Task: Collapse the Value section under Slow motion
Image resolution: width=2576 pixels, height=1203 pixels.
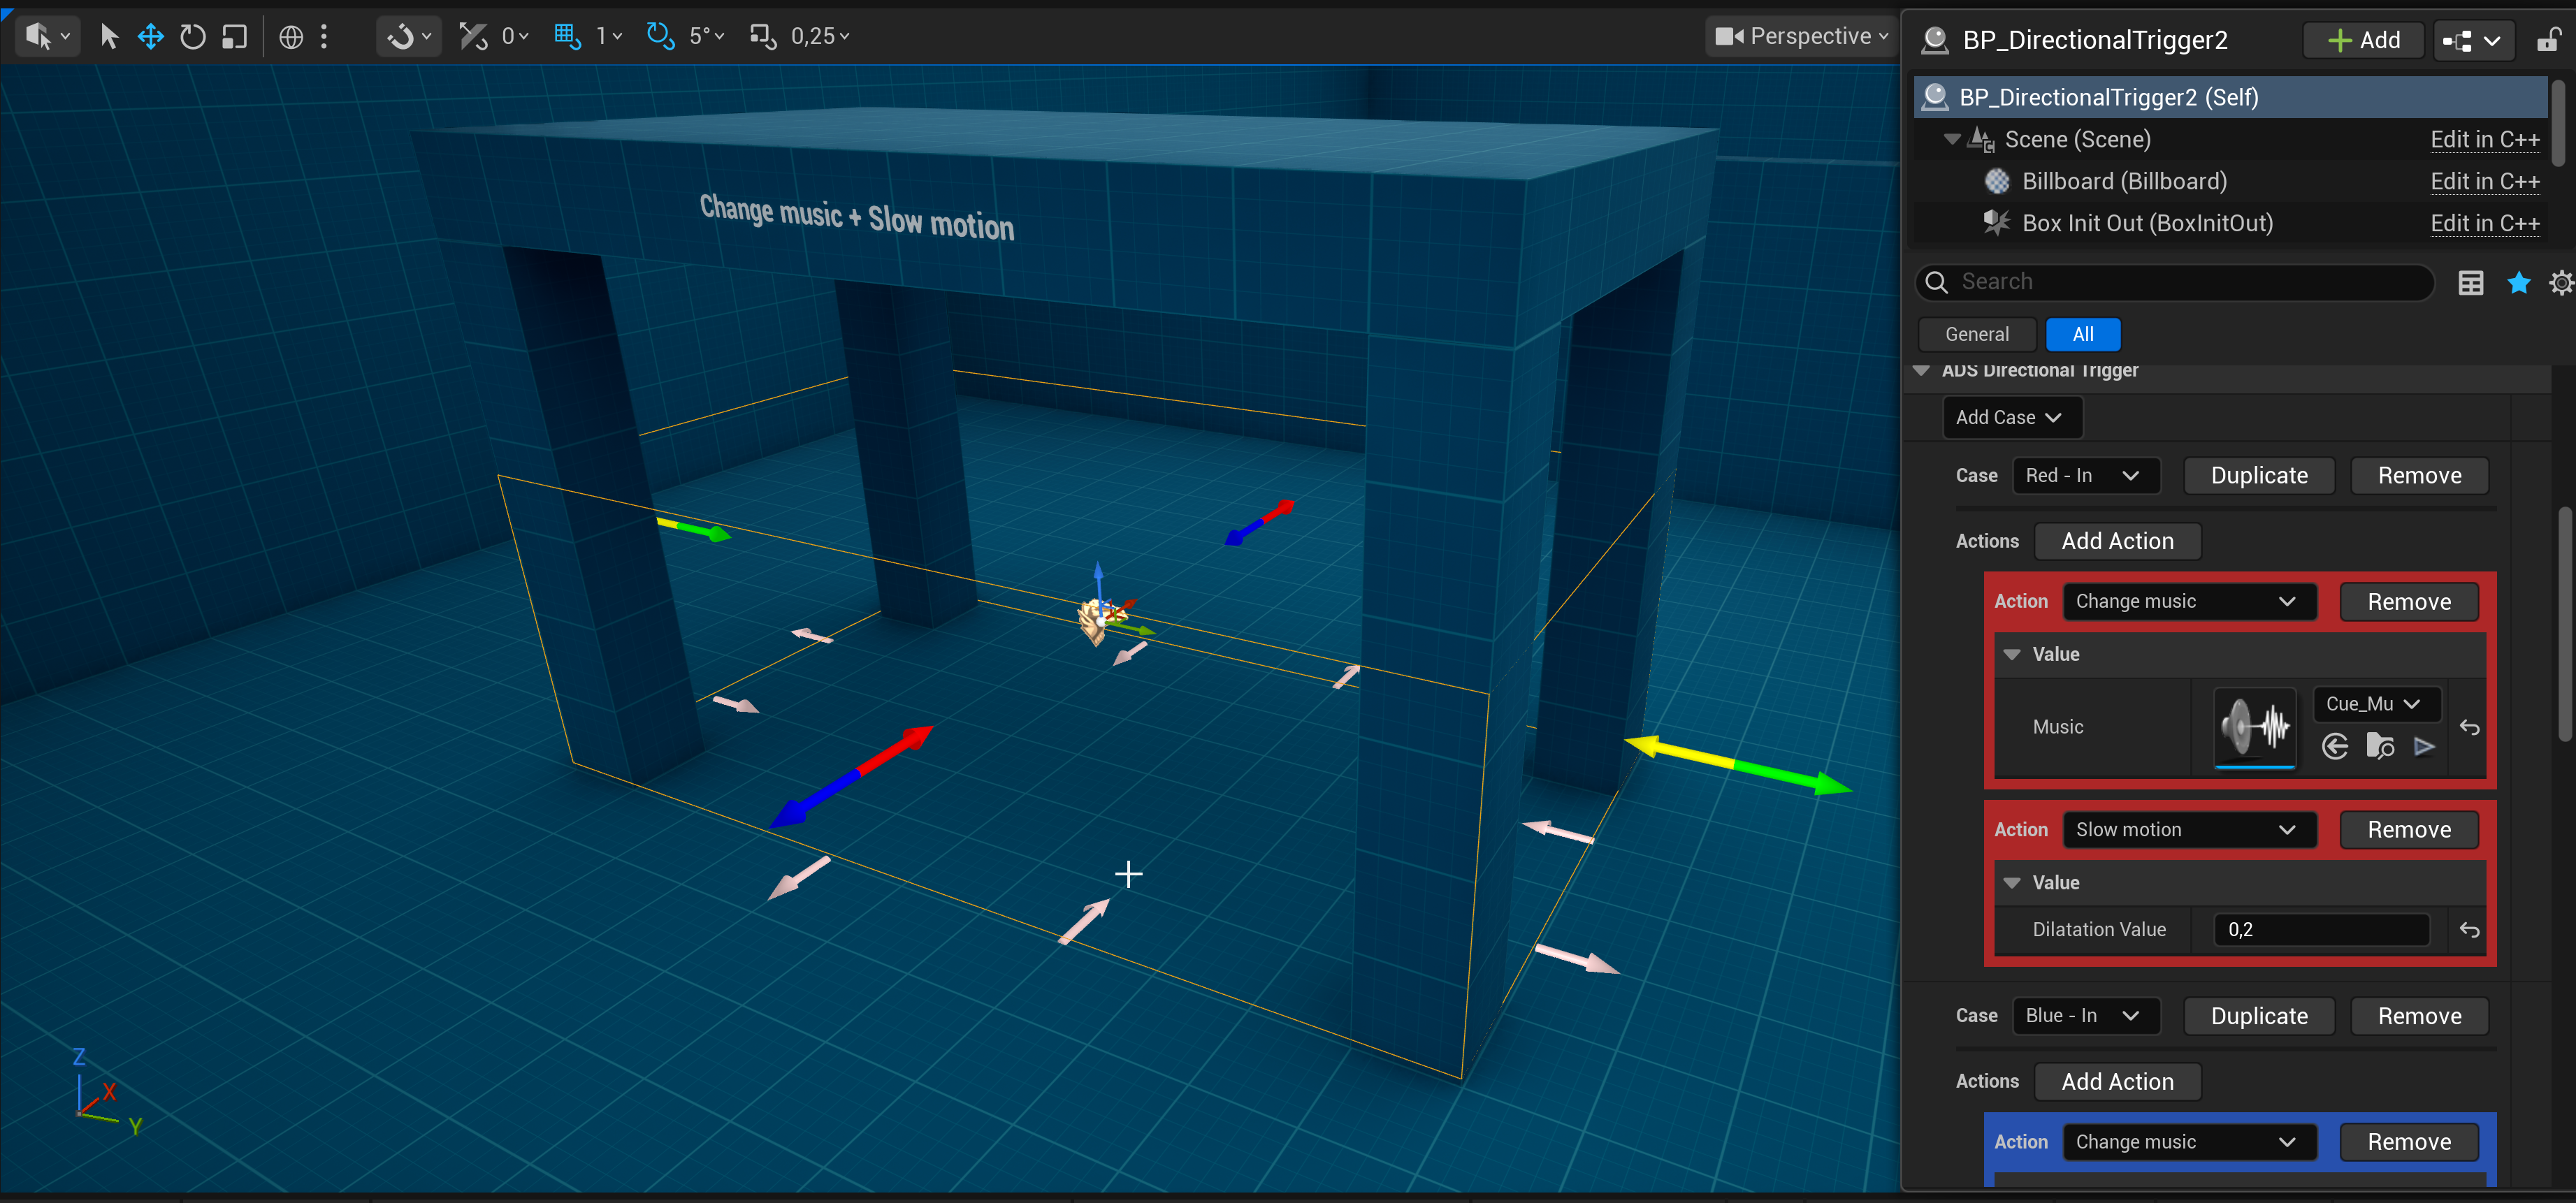Action: point(2012,883)
